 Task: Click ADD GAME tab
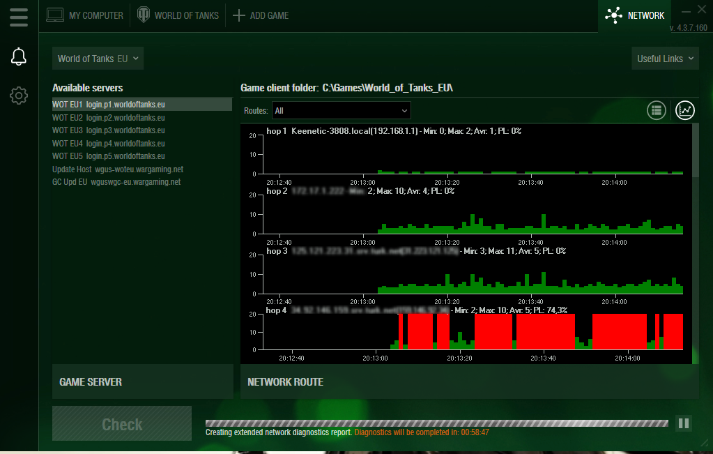261,15
